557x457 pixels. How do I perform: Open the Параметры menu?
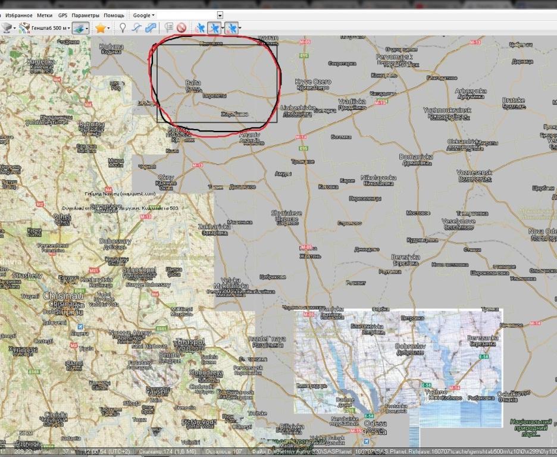86,15
